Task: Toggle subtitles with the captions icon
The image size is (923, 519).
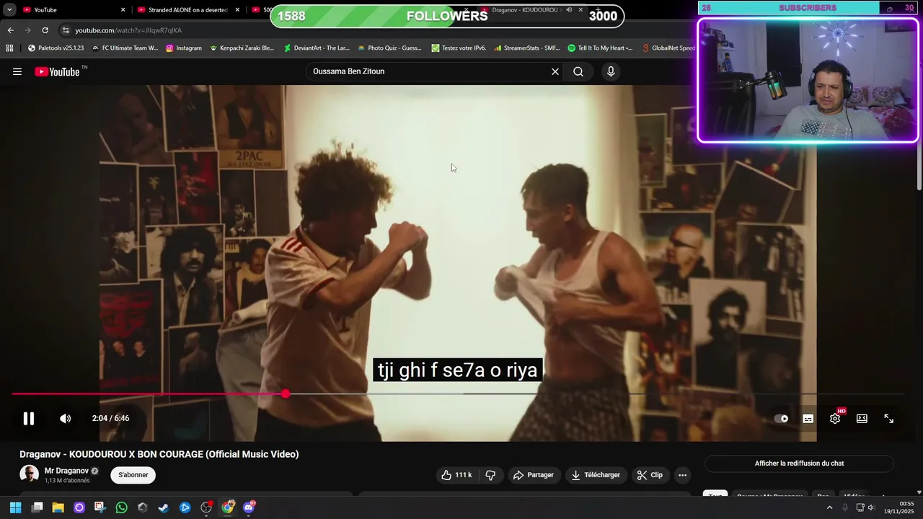Action: coord(808,418)
